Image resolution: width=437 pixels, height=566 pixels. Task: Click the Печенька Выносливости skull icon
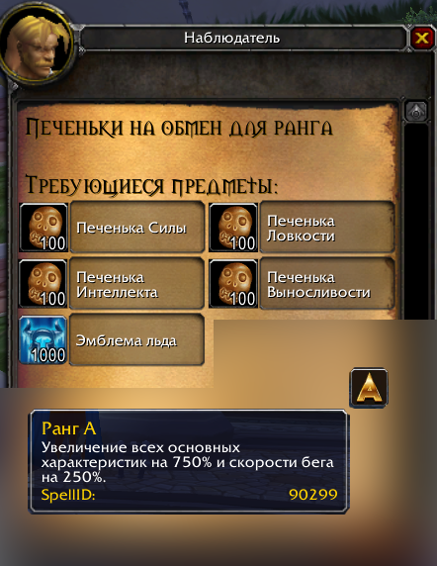(233, 283)
